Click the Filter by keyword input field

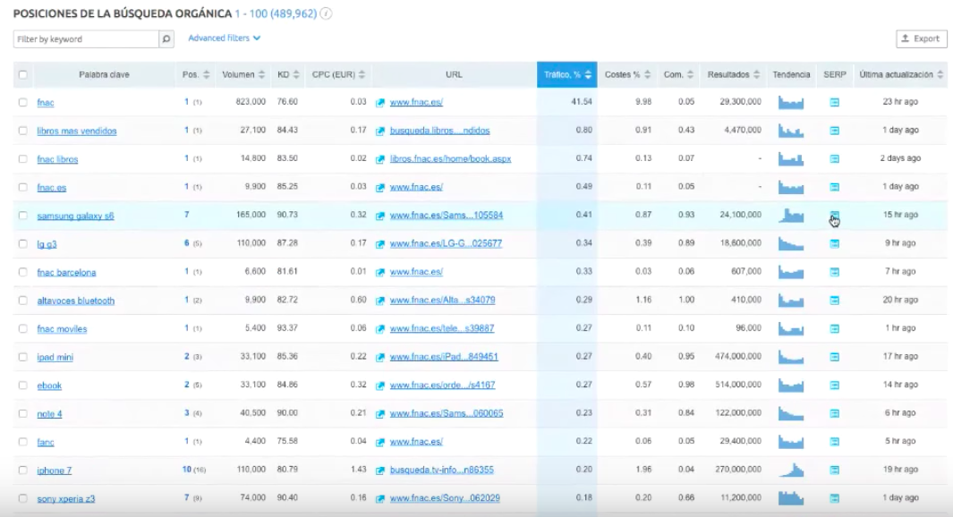click(x=86, y=38)
